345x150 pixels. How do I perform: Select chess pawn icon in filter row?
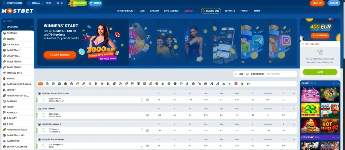pyautogui.click(x=187, y=84)
